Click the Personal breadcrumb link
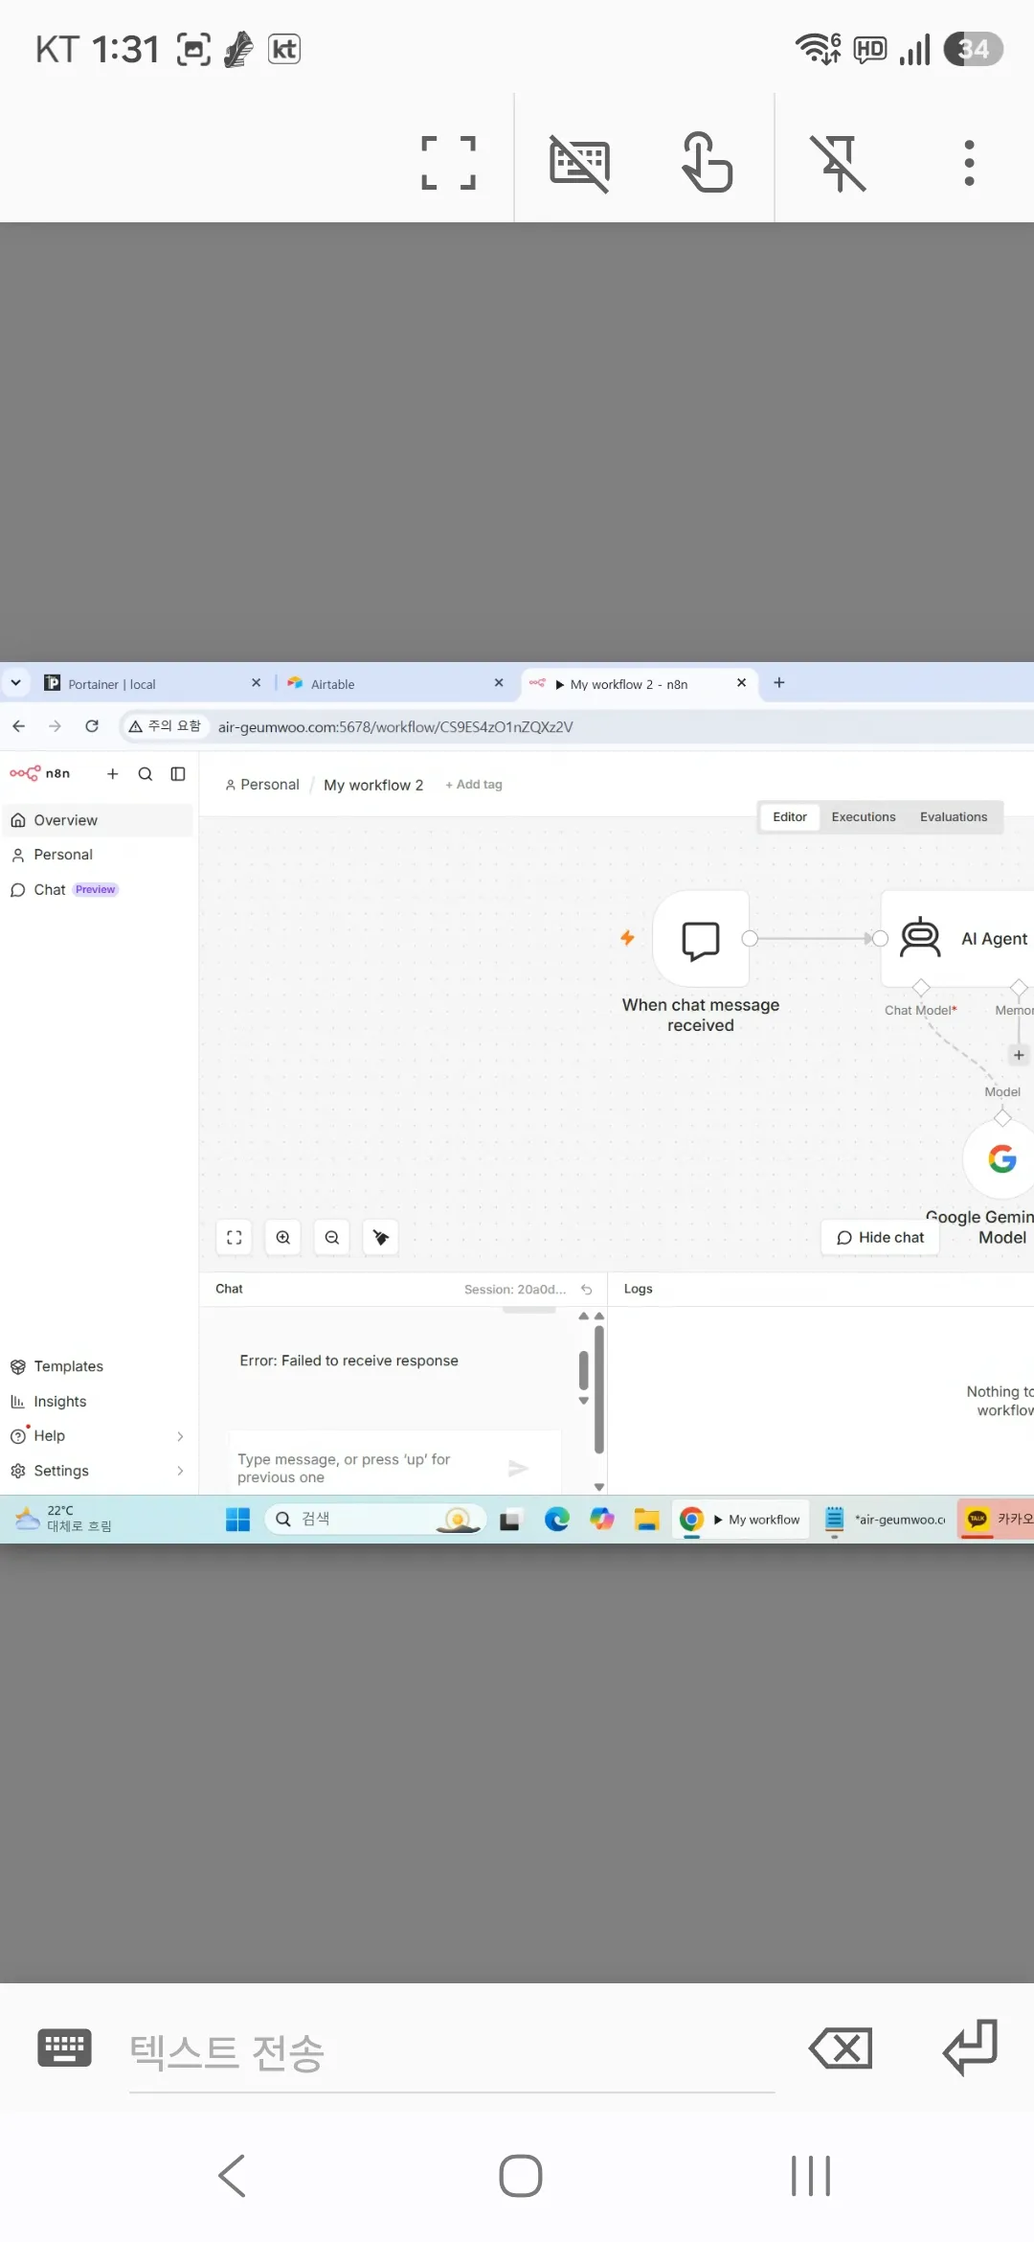1034x2242 pixels. (262, 785)
